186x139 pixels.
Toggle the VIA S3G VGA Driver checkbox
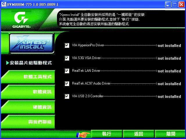67,58
